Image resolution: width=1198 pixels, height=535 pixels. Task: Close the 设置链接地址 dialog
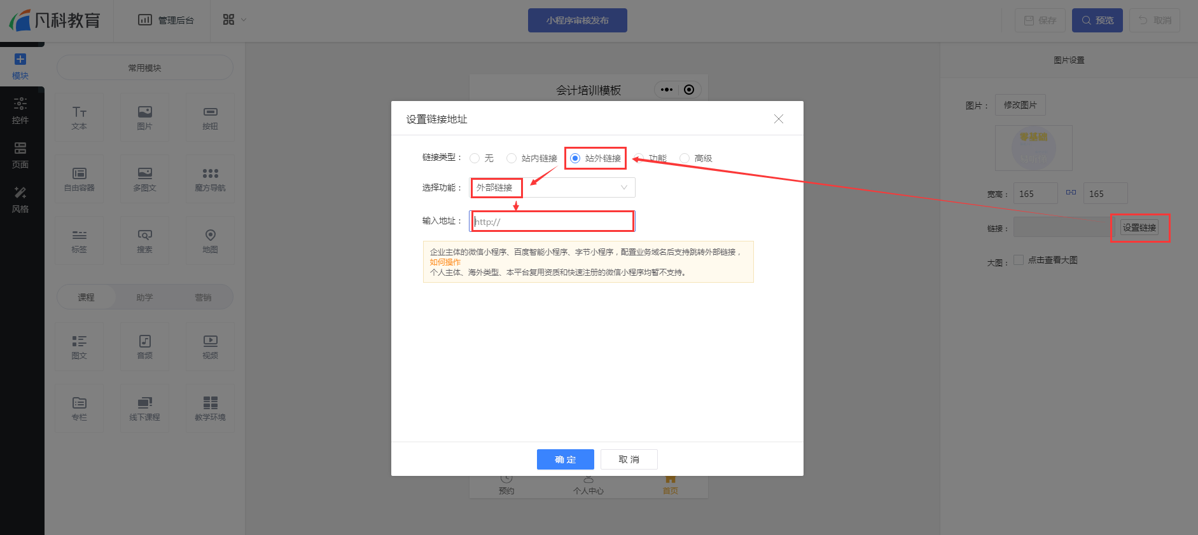click(x=778, y=119)
